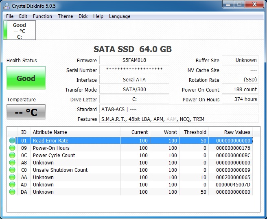Click the green Good health status button
The image size is (267, 219).
click(x=26, y=78)
